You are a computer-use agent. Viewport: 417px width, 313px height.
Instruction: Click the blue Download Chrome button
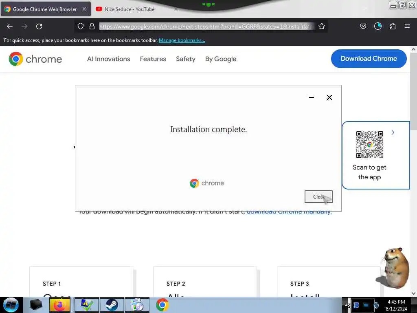(369, 59)
